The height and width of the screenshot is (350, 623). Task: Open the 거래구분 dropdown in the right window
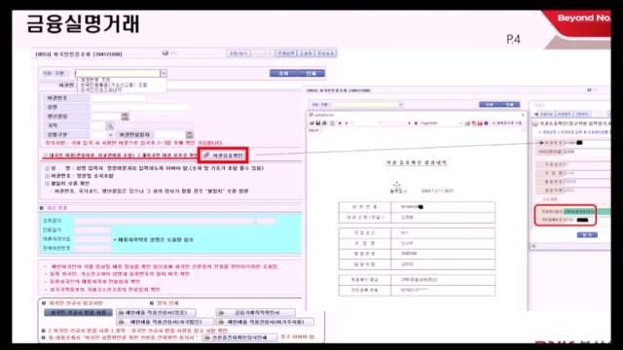tap(400, 104)
